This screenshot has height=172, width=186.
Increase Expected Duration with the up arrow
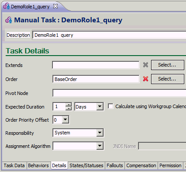69,105
